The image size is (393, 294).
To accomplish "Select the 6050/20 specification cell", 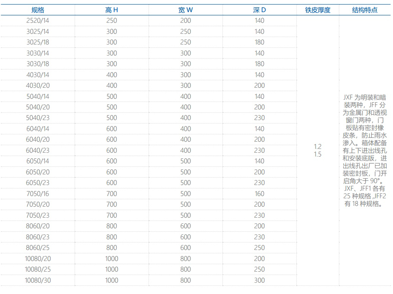I will (38, 172).
